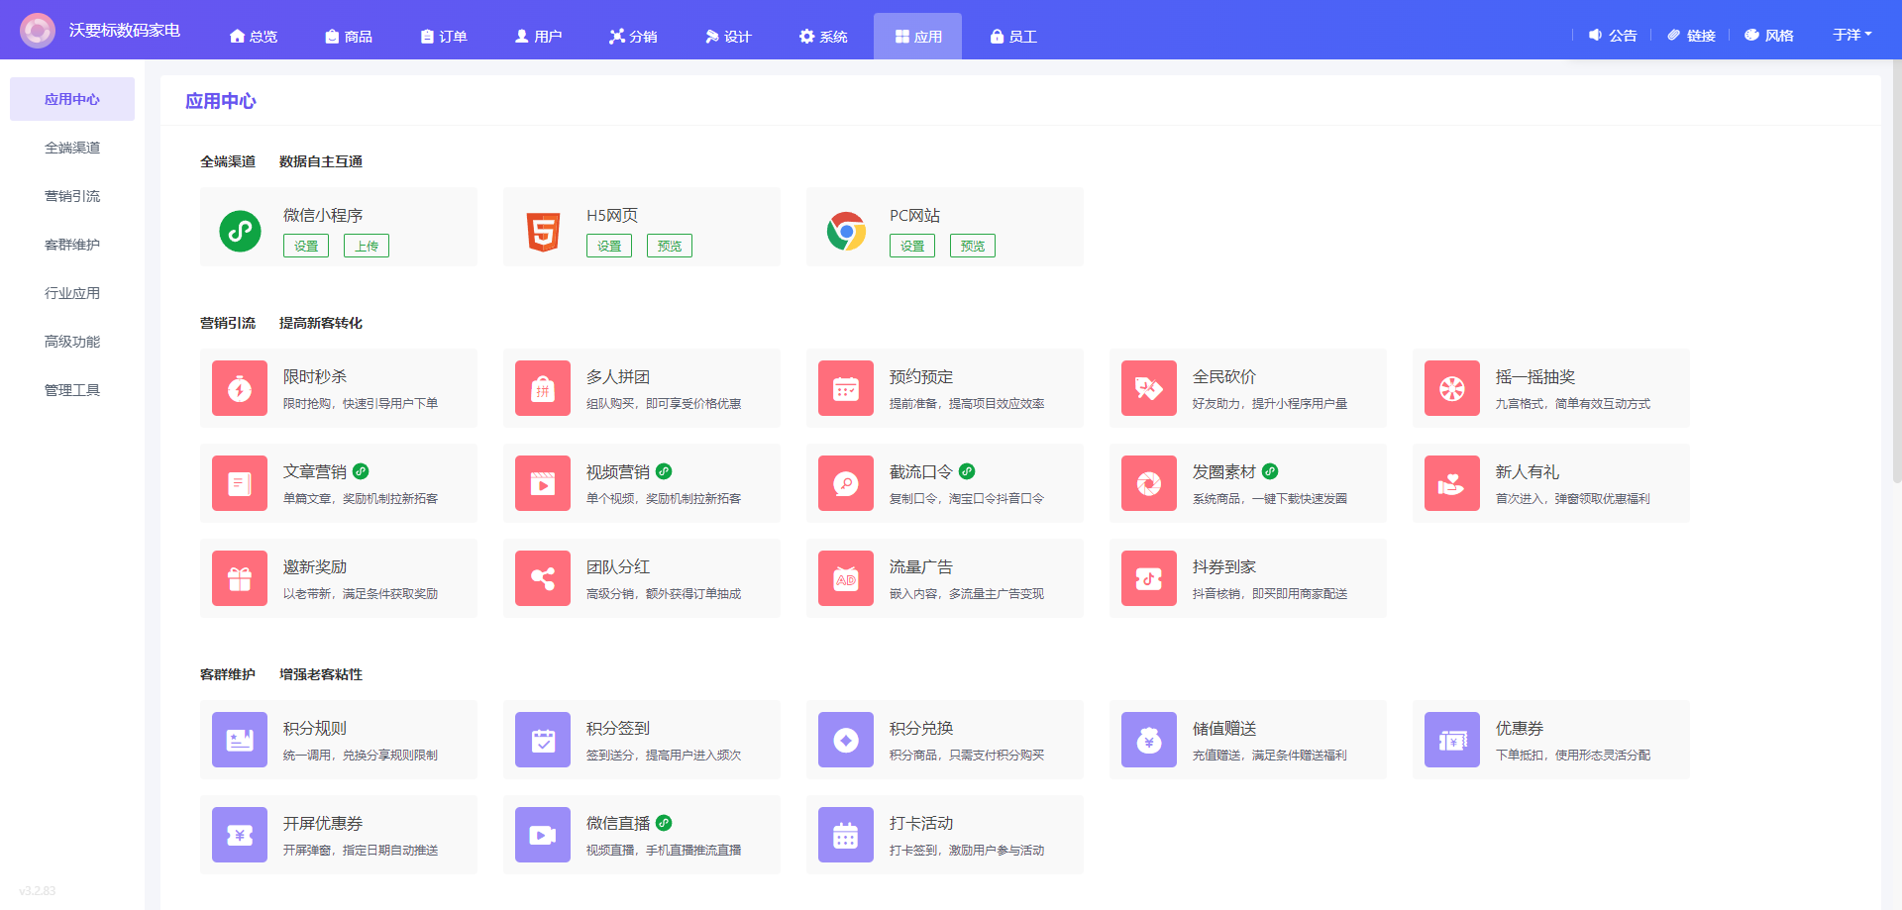Open the 储值赠送 money bag icon

[1149, 740]
